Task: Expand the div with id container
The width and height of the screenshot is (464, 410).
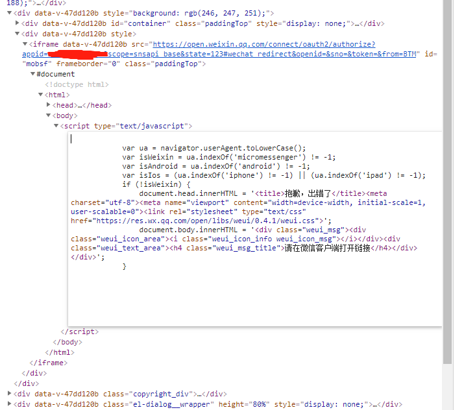Action: coord(17,23)
